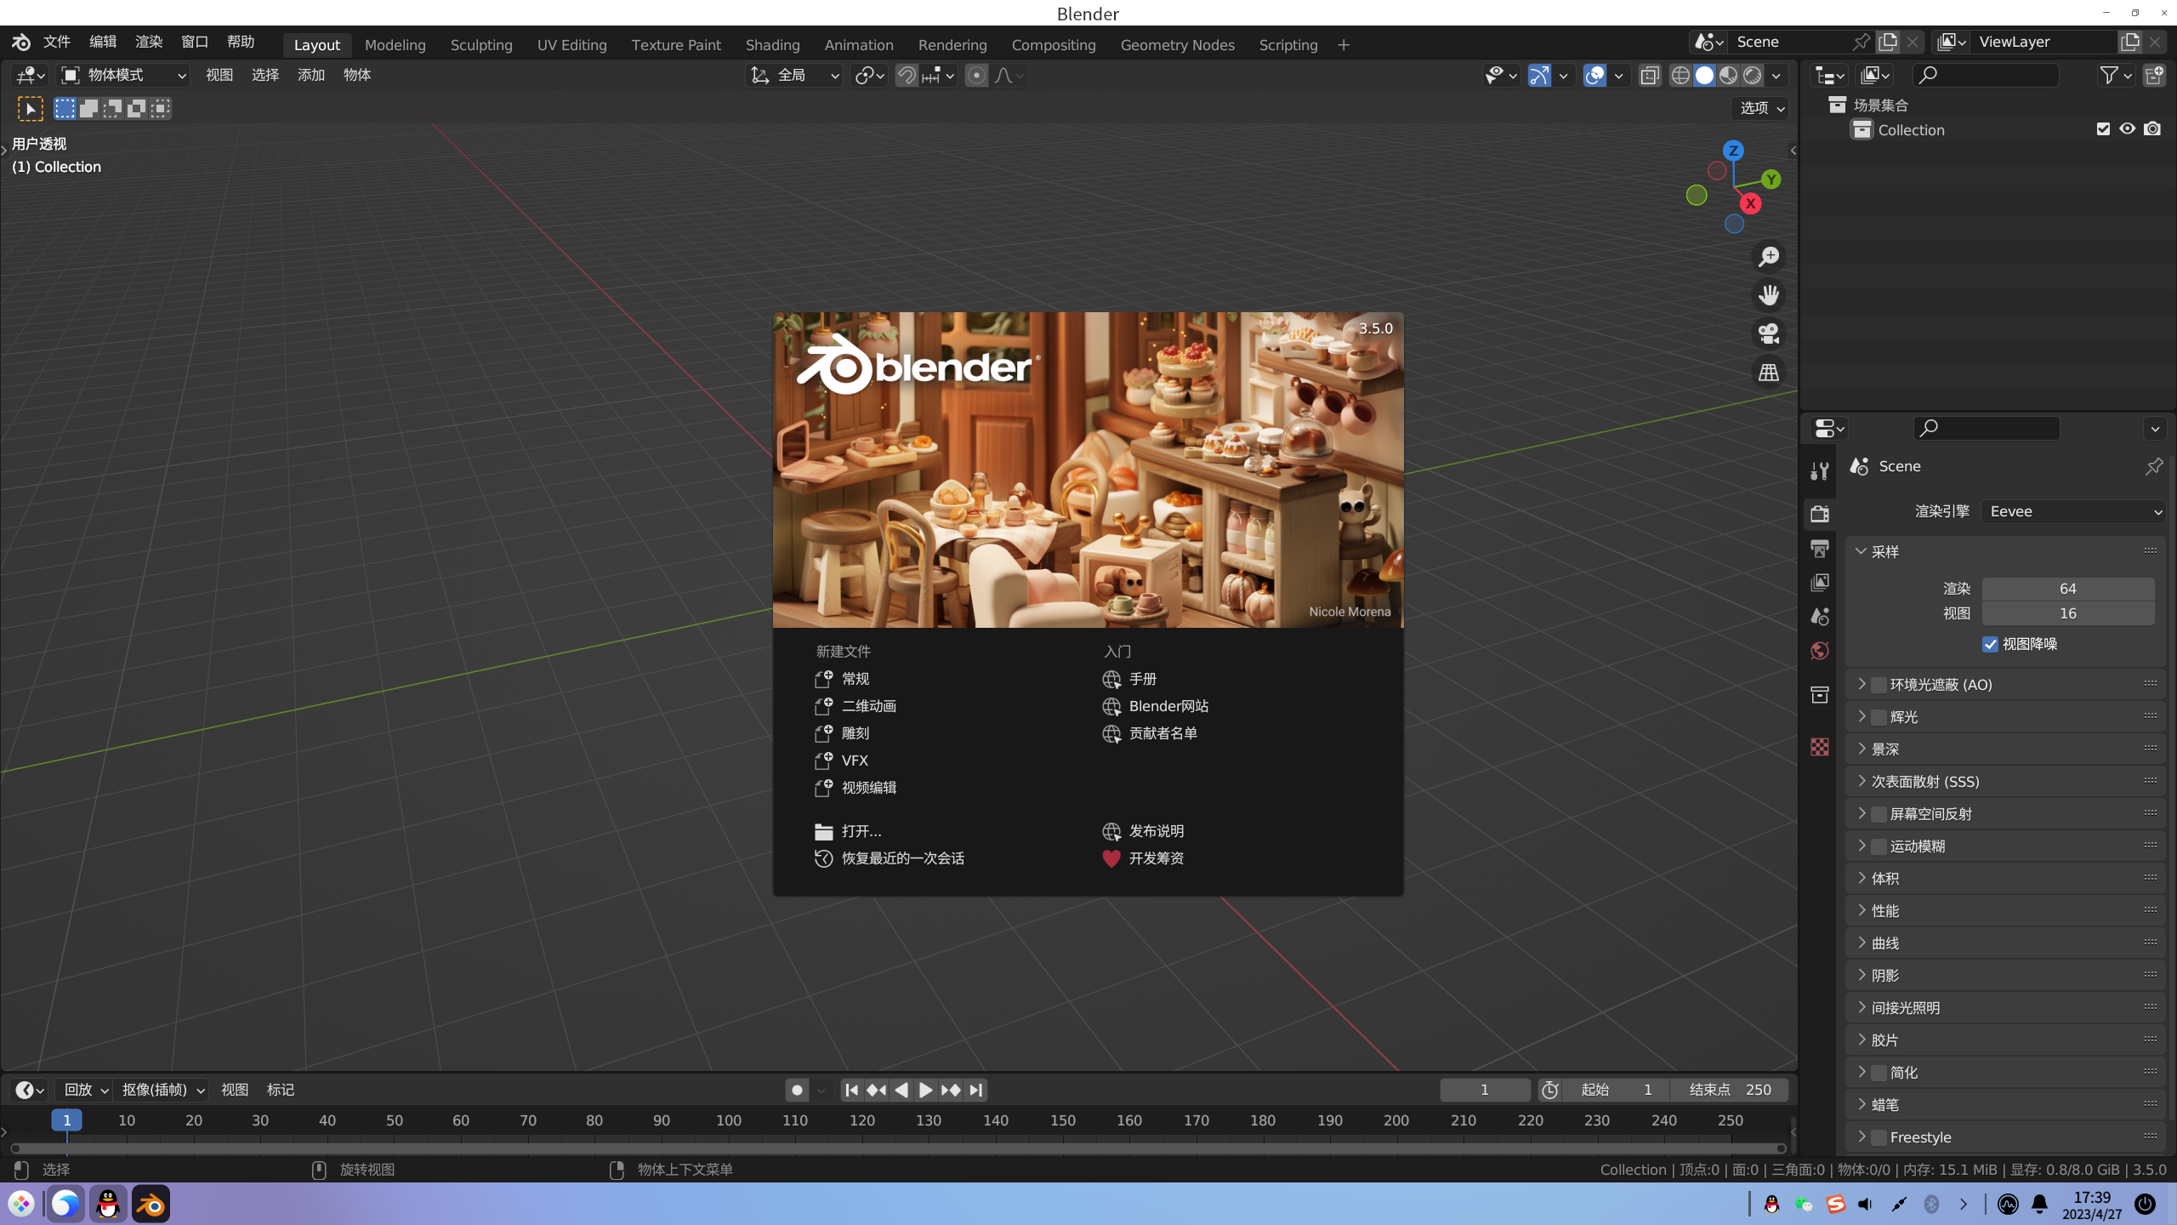
Task: Open the Output properties tab icon
Action: [1820, 549]
